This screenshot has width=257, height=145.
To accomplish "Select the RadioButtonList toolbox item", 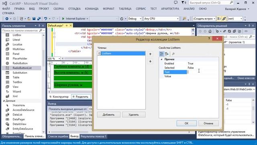I will [x=22, y=68].
